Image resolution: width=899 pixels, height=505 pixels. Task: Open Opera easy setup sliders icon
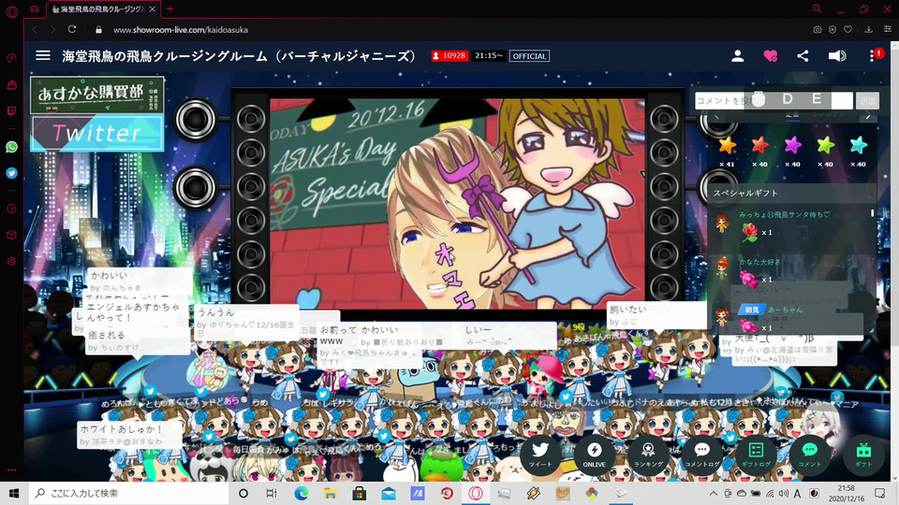click(888, 29)
